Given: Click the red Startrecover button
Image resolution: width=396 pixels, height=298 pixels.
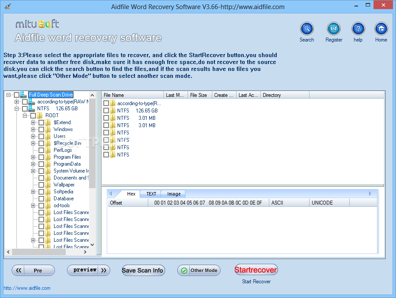Looking at the screenshot, I should coord(256,270).
